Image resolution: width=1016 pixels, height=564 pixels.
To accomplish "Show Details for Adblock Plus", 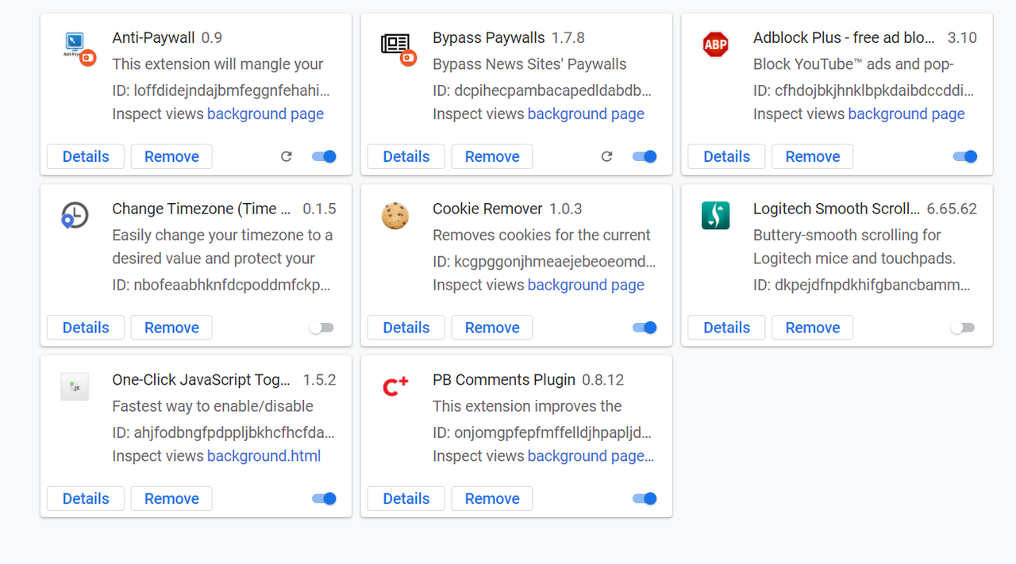I will [x=727, y=156].
